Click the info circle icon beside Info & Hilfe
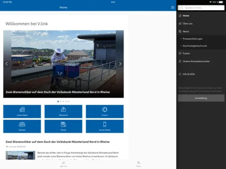This screenshot has width=226, height=169. pos(180,74)
